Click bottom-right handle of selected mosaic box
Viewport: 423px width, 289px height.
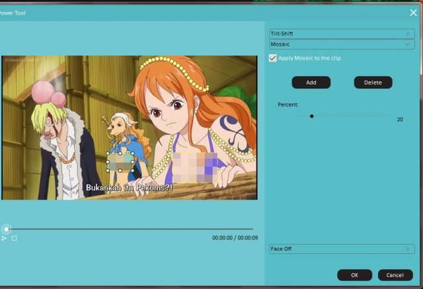click(134, 171)
